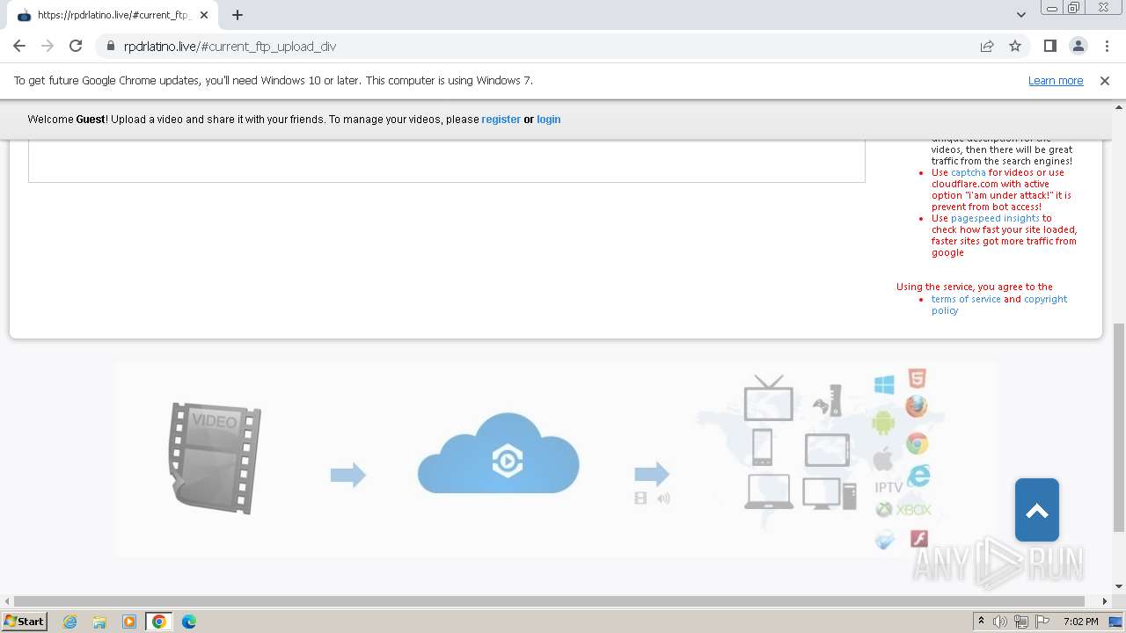Viewport: 1126px width, 633px height.
Task: Jump to top with the blue arrow button
Action: tap(1037, 510)
